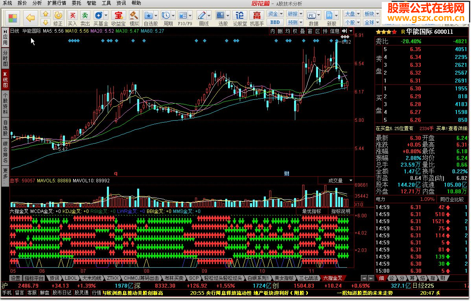Click the collapse arrow icon above 应用

pos(6,31)
